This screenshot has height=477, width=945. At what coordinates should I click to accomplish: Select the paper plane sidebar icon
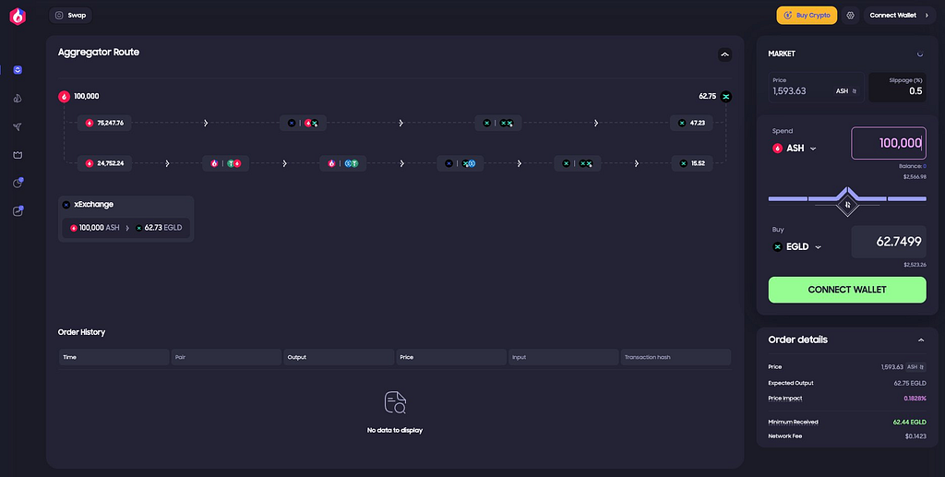coord(18,126)
